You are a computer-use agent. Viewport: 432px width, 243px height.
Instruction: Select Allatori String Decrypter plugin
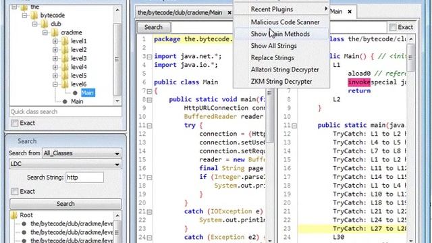pyautogui.click(x=281, y=70)
